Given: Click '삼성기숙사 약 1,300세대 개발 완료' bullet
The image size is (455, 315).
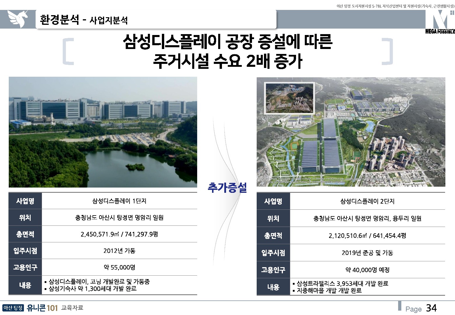Looking at the screenshot, I should tap(90, 289).
